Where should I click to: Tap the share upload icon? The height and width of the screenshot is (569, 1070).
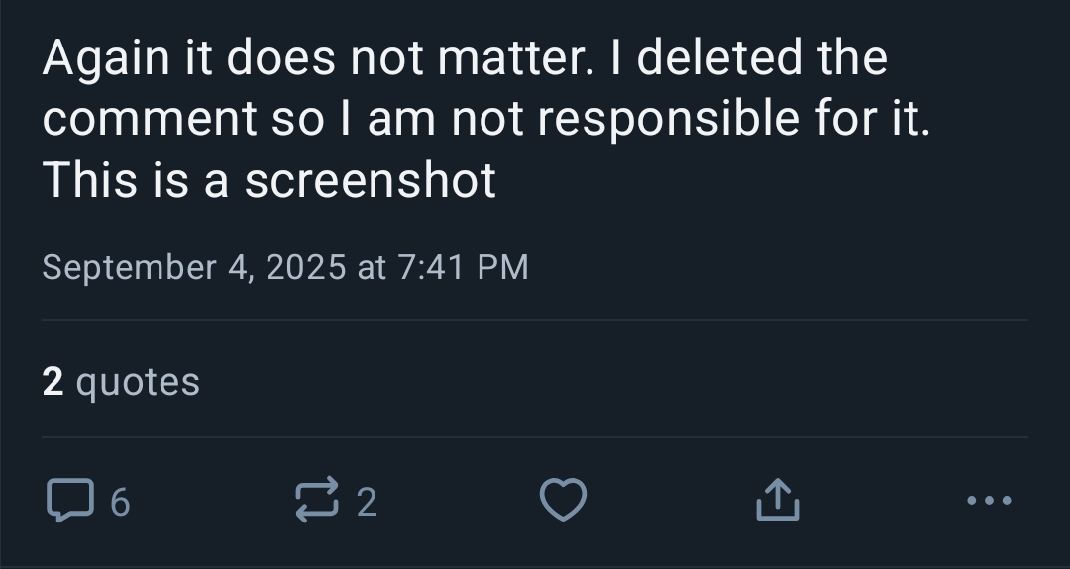click(x=777, y=501)
